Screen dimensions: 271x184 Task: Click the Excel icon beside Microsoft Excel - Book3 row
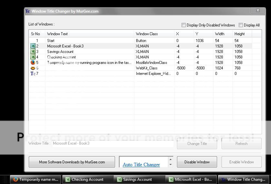coord(33,46)
